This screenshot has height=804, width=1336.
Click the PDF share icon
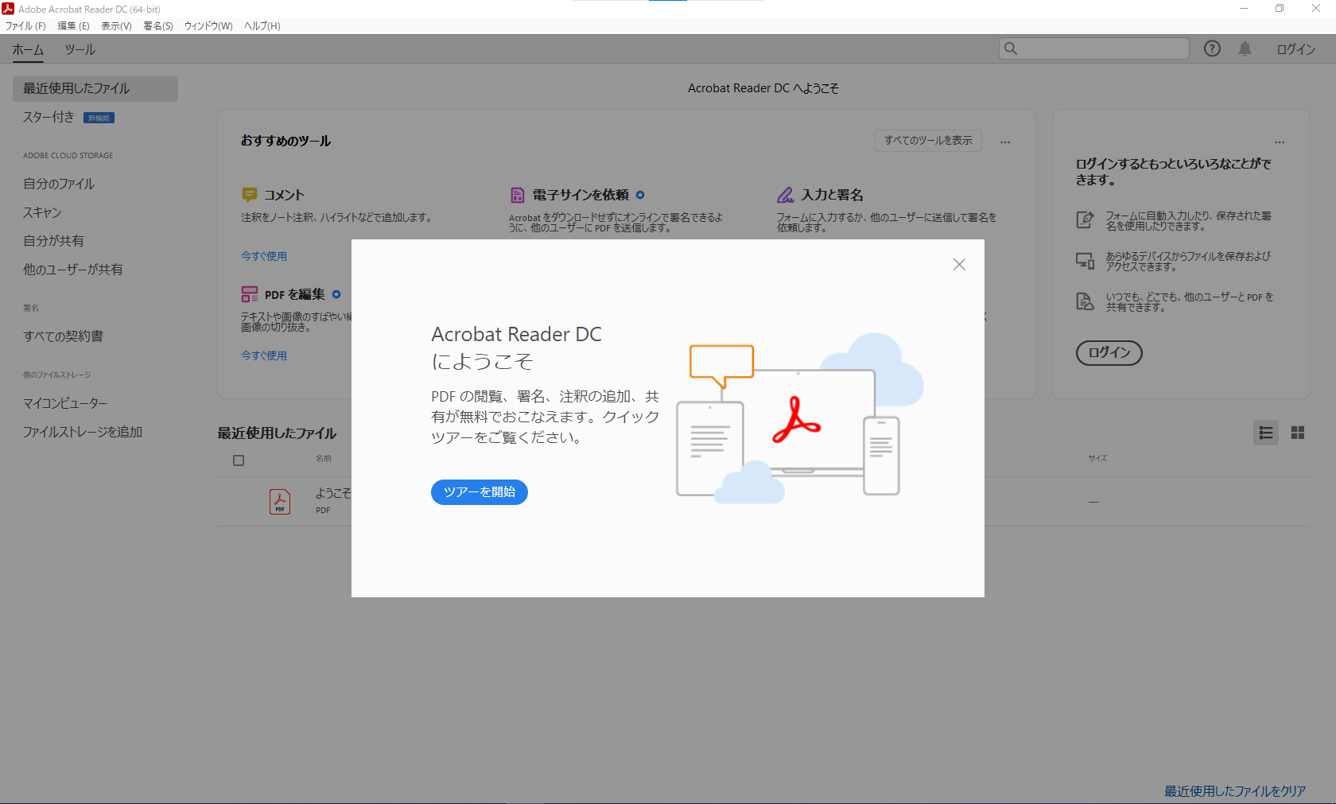tap(1085, 301)
